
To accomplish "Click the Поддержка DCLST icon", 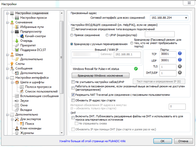I will (x=17, y=50).
